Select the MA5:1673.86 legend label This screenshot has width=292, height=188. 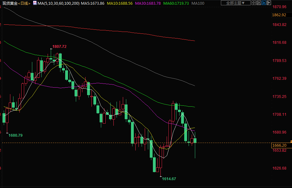(92, 3)
